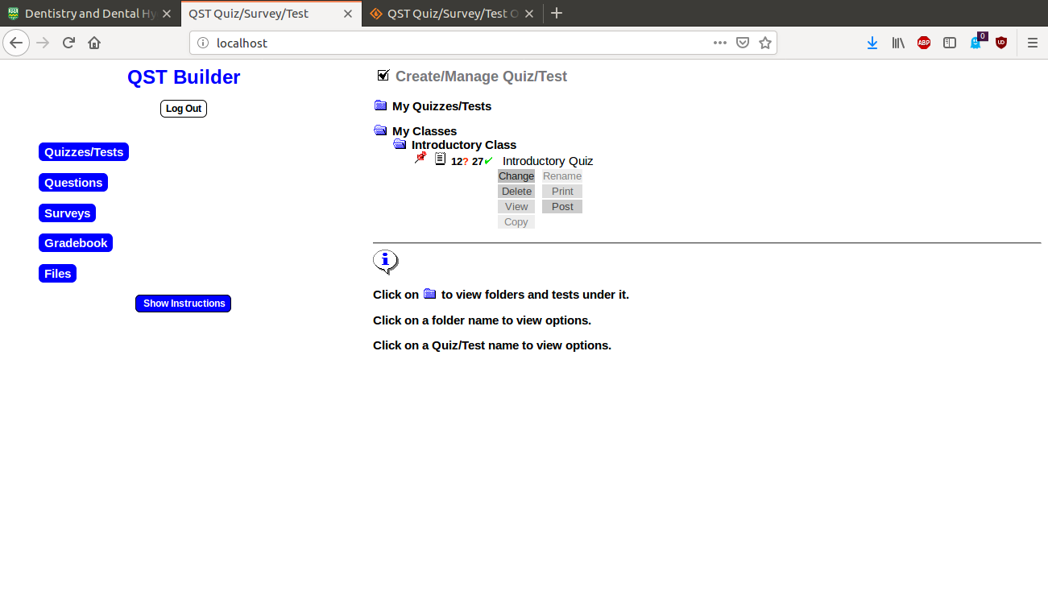Switch to the Dentistry and Dental Hygiene tab
Viewport: 1048px width, 599px height.
(x=89, y=14)
